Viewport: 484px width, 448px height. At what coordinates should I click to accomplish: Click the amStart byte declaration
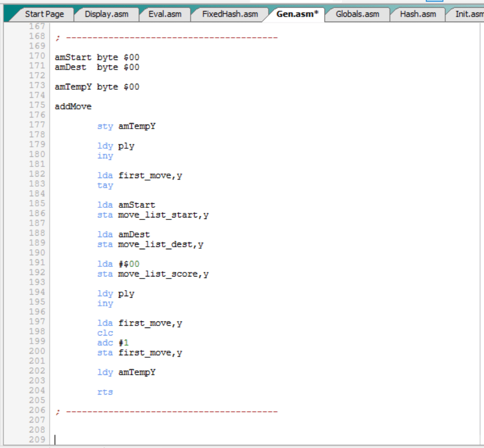pos(96,58)
